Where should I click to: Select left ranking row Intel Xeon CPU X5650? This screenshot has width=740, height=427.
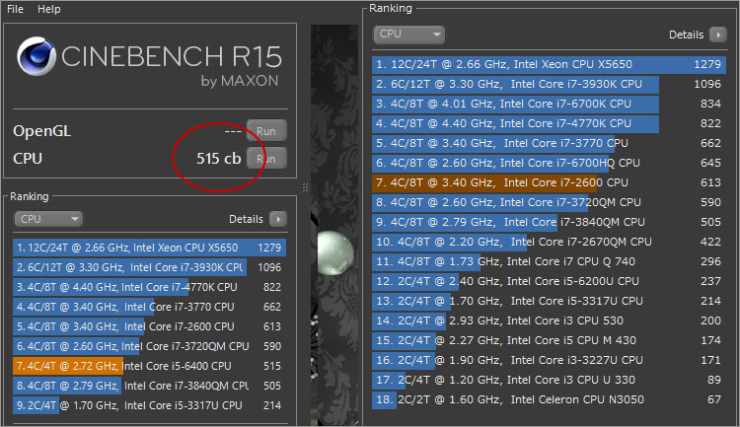point(149,248)
